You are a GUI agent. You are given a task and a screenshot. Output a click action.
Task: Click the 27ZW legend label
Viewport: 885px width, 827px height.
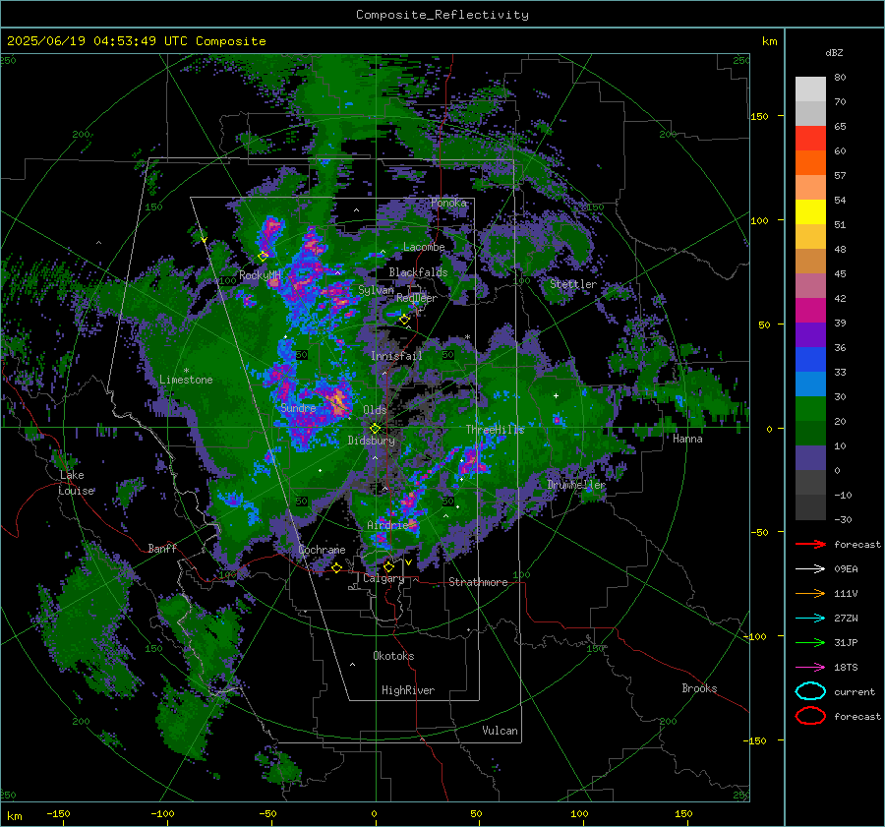click(846, 619)
